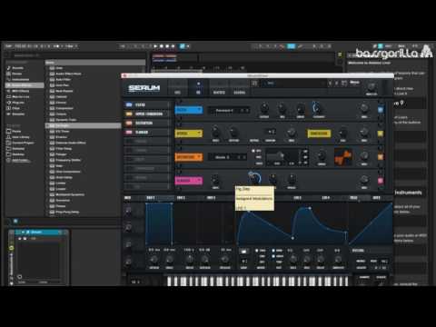436x327 pixels.
Task: Open the distortion type selector box
Action: click(x=227, y=157)
